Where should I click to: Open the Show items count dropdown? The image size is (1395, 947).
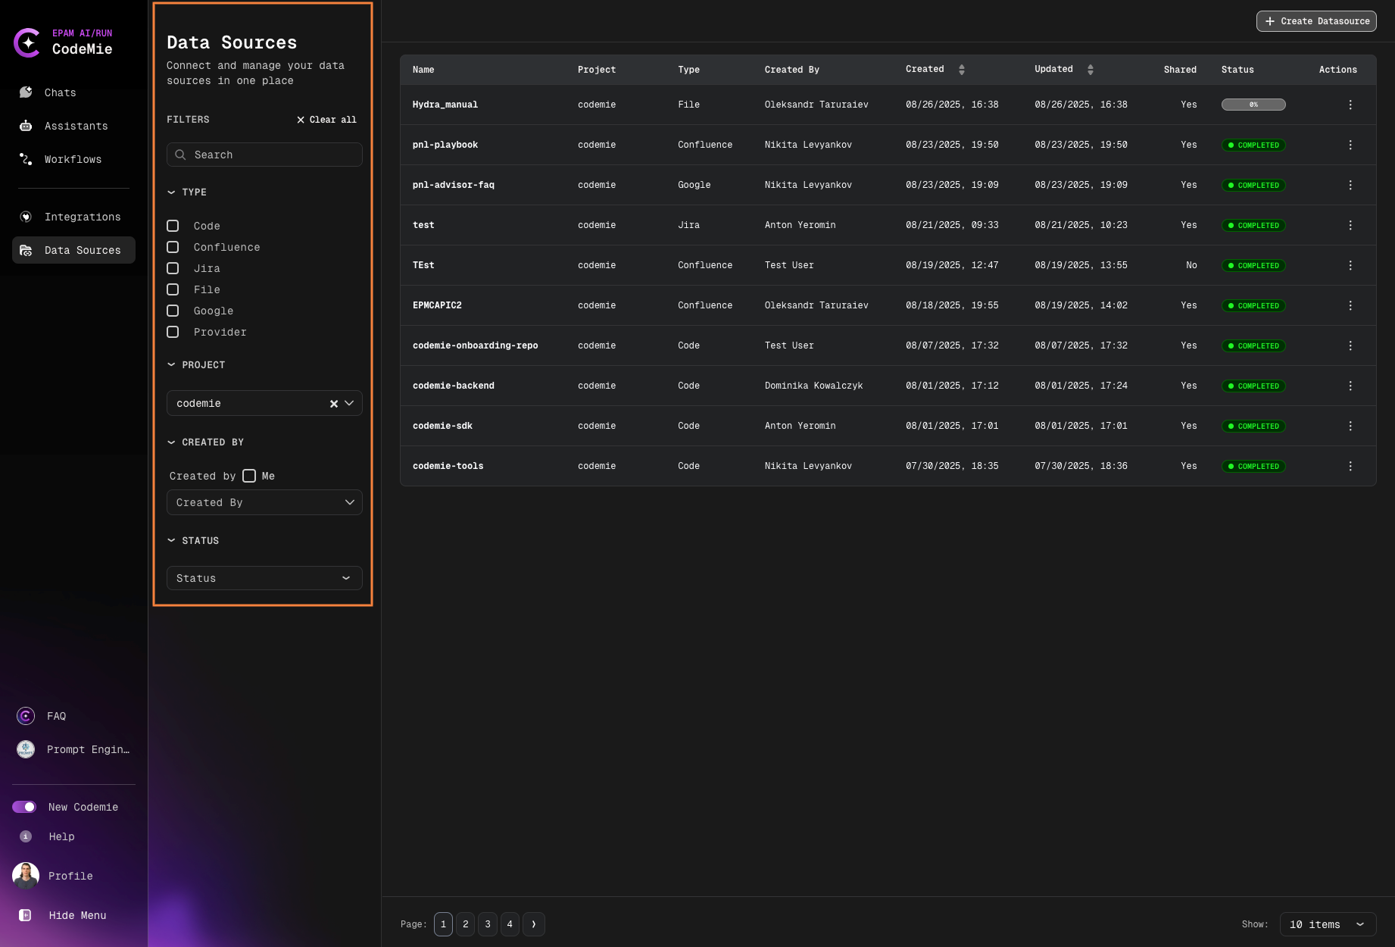point(1328,924)
